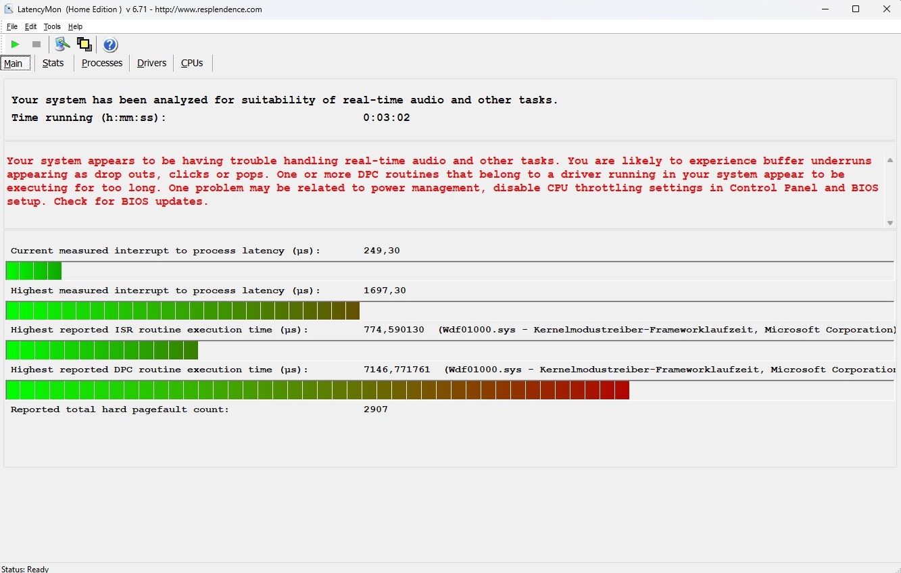
Task: Show the Drivers tab
Action: (x=151, y=63)
